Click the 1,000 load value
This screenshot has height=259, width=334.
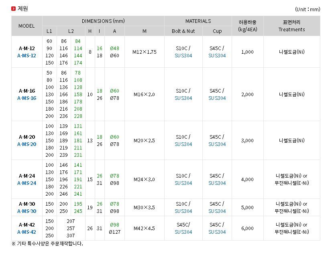click(247, 52)
